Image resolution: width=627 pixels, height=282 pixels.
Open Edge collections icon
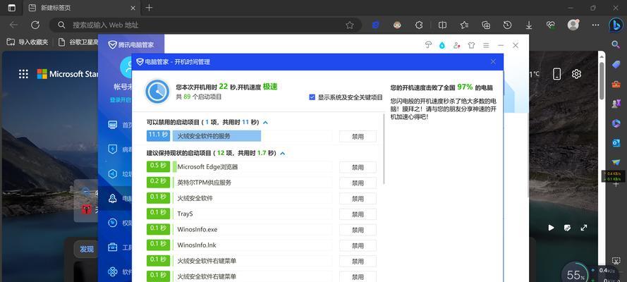[486, 25]
